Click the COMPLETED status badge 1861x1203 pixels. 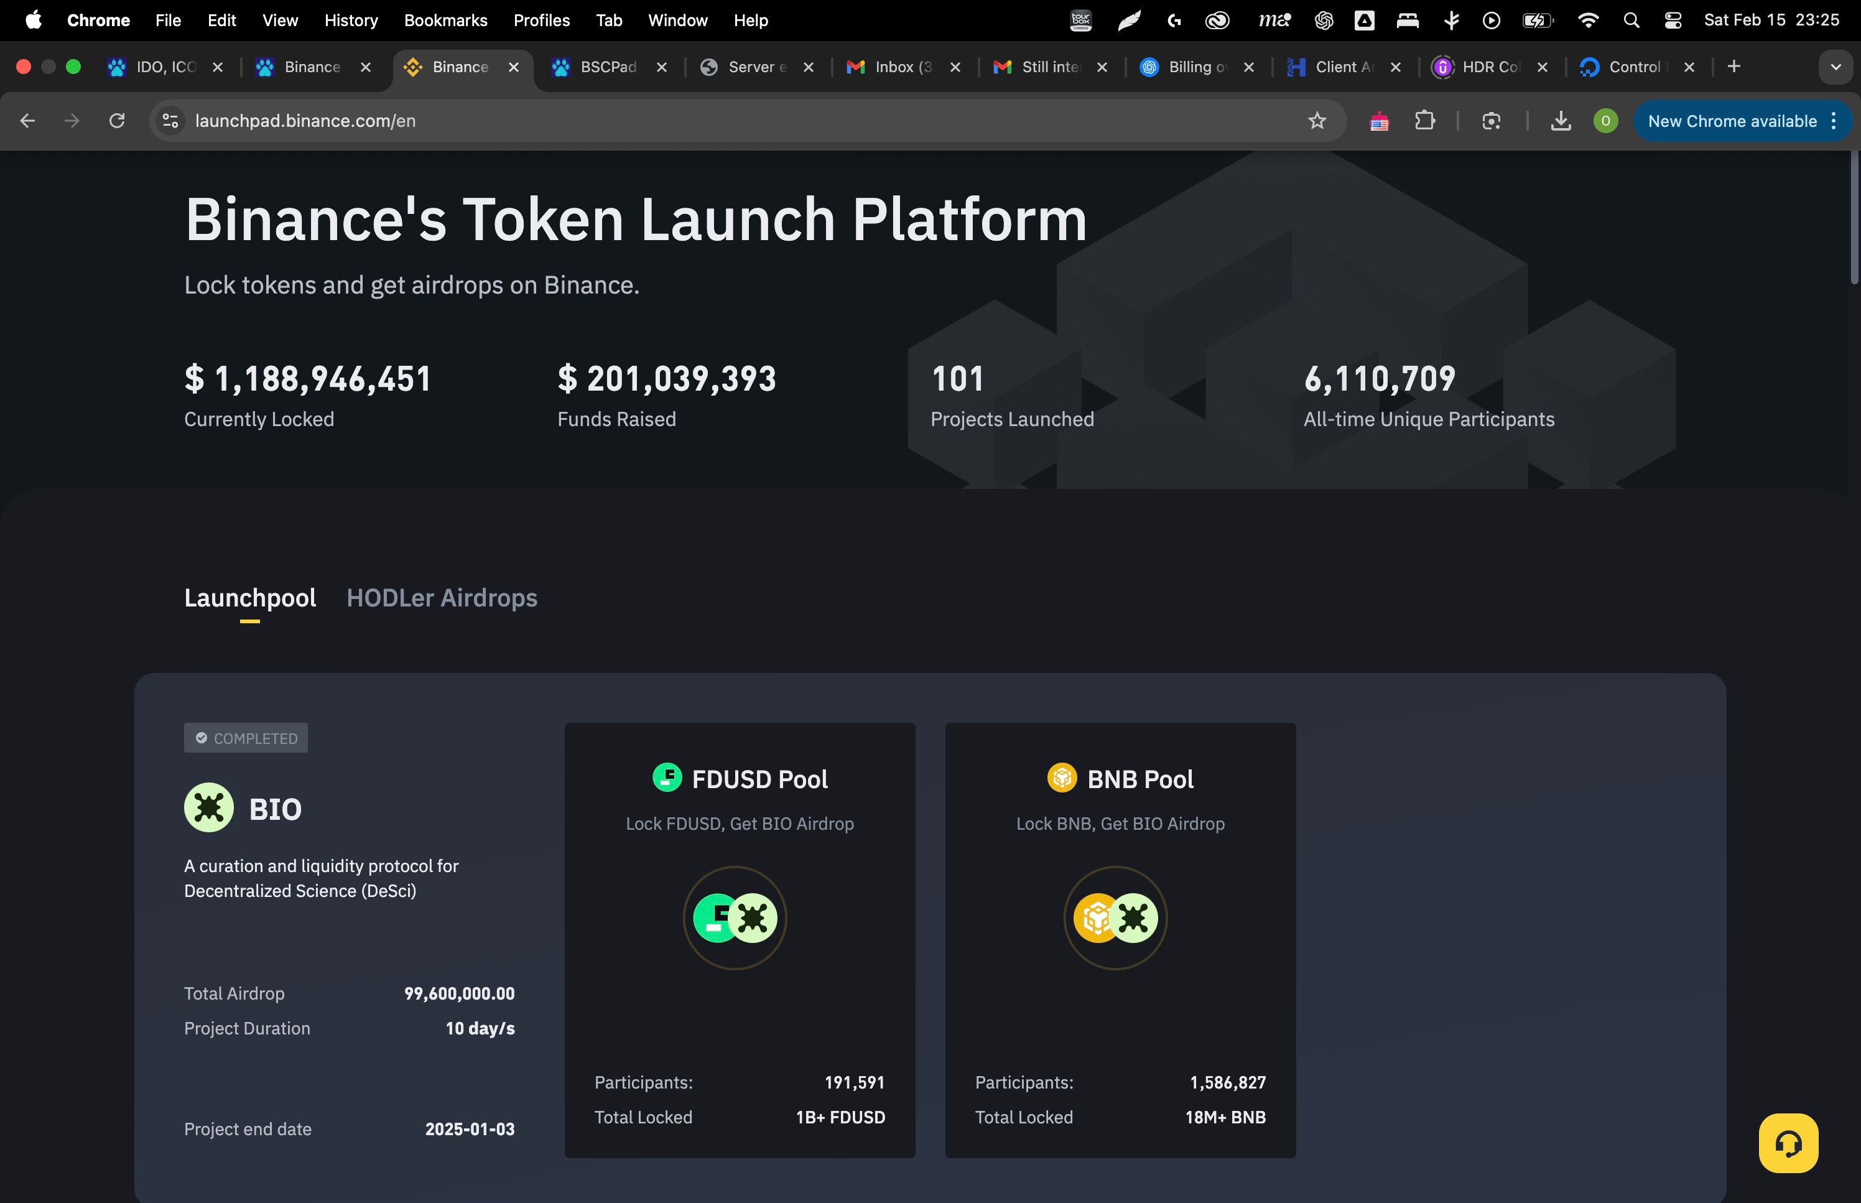tap(246, 738)
